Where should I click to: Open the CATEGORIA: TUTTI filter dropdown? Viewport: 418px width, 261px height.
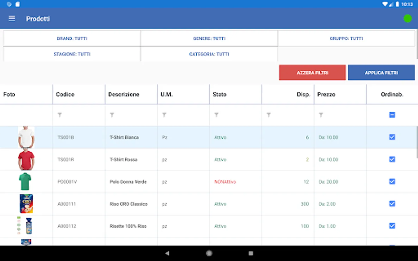209,54
